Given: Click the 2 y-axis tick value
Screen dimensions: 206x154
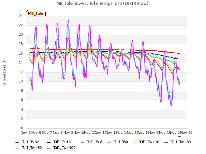Looking at the screenshot, I should (22, 119).
